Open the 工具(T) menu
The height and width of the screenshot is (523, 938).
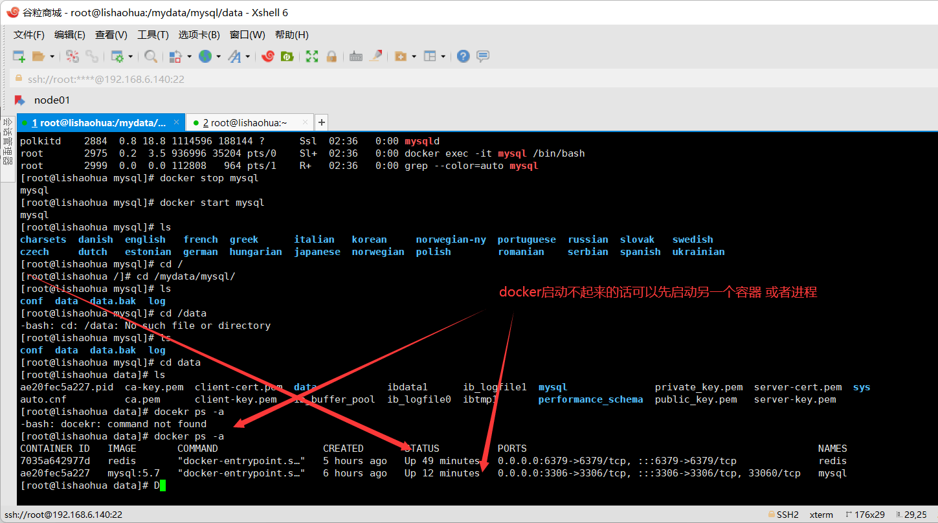click(153, 34)
